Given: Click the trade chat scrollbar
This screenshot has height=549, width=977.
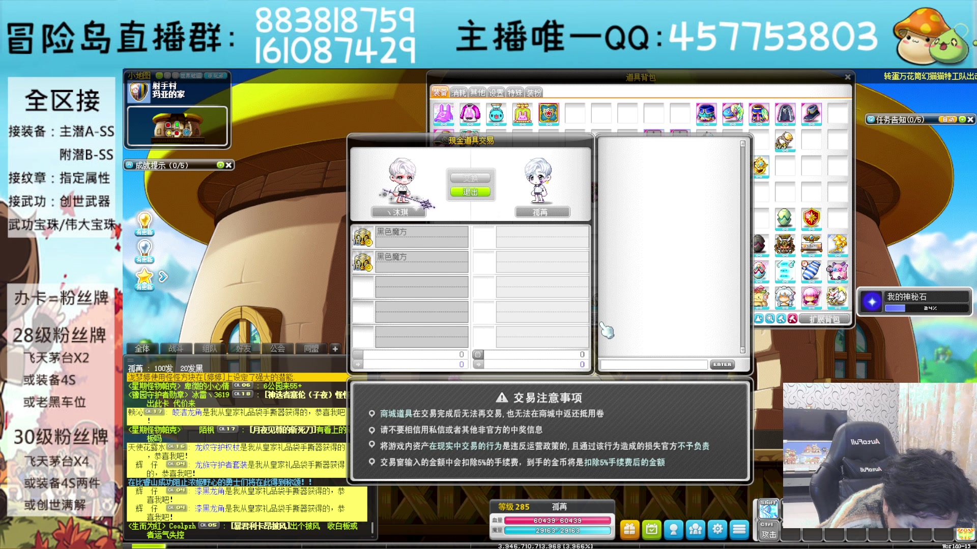Looking at the screenshot, I should (x=742, y=247).
